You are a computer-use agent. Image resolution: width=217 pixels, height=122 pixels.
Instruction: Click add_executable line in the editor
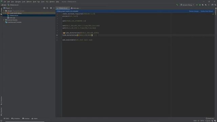point(77,40)
